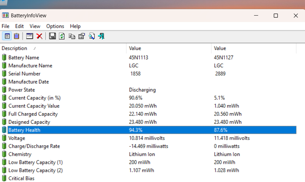Click battery icon beside Manufacture Date row
This screenshot has height=182, width=305.
pos(4,82)
